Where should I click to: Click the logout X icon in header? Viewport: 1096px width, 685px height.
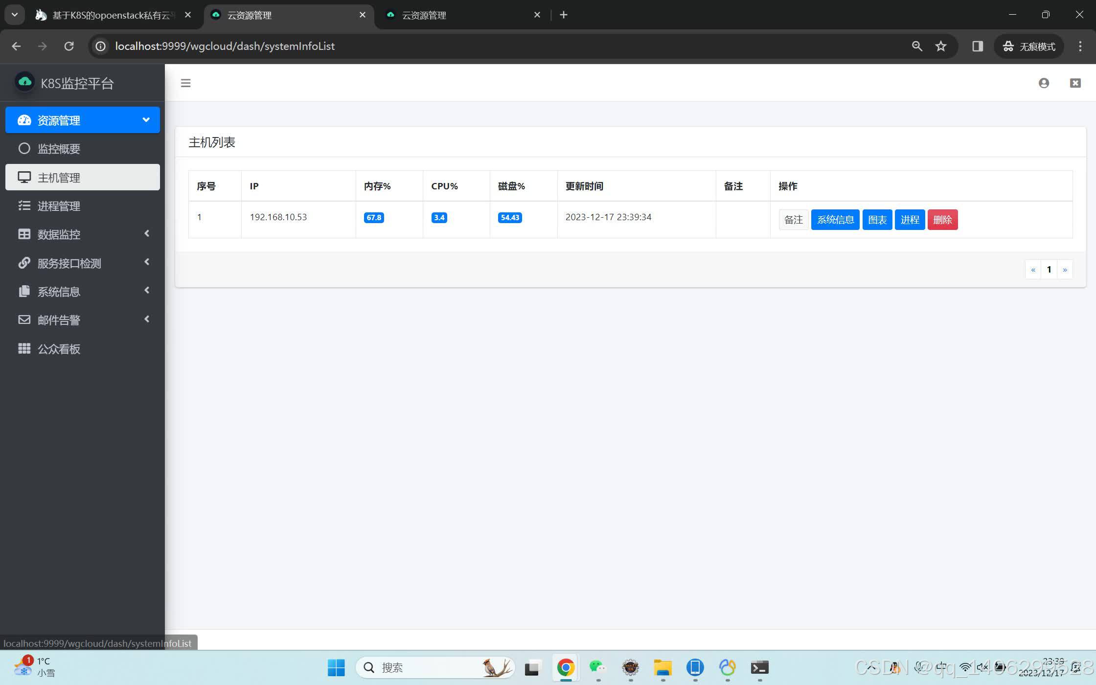[1075, 83]
